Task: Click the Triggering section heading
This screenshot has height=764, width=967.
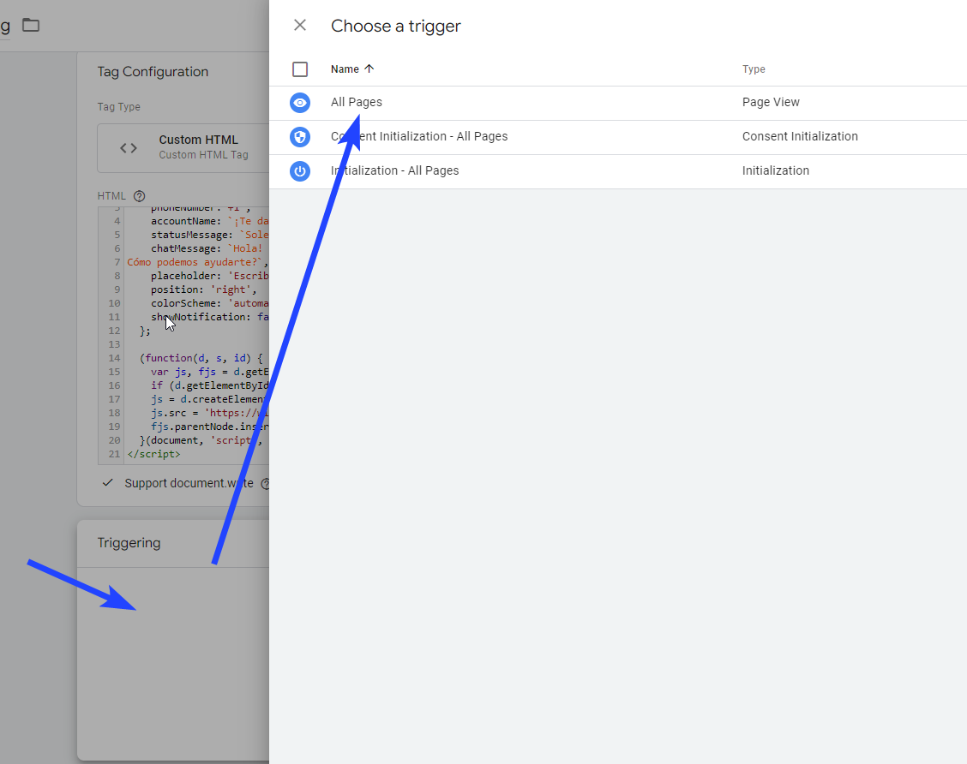Action: 129,543
